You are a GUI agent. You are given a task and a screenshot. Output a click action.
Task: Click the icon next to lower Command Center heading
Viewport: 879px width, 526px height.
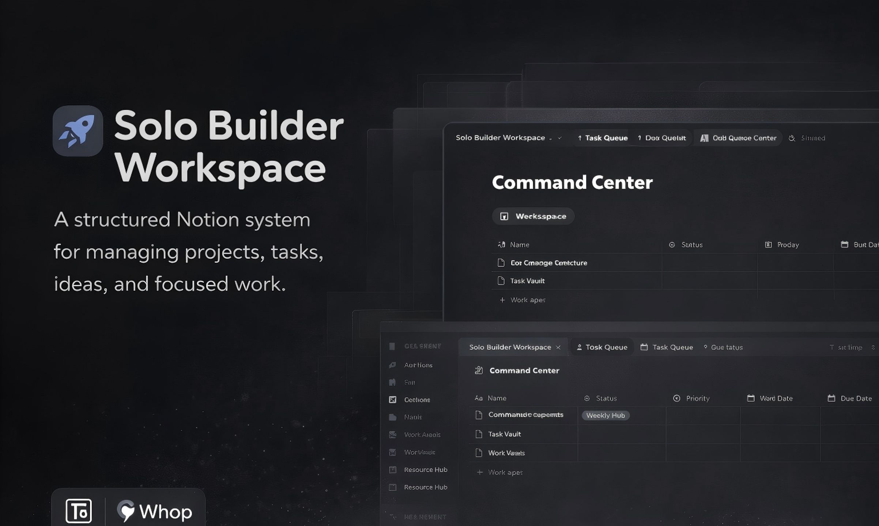[479, 370]
